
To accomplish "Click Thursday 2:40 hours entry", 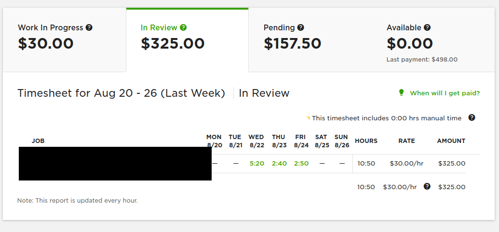I will pos(279,163).
